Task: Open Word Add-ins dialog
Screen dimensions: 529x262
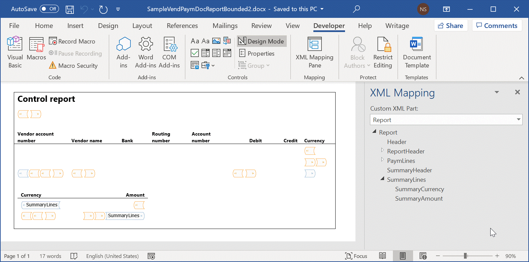Action: click(146, 53)
